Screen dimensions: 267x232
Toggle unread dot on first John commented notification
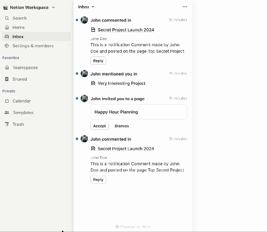point(77,20)
